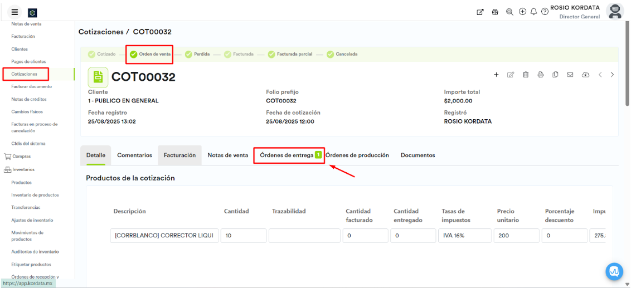Print the quotation using the printer icon
631x288 pixels.
point(541,75)
